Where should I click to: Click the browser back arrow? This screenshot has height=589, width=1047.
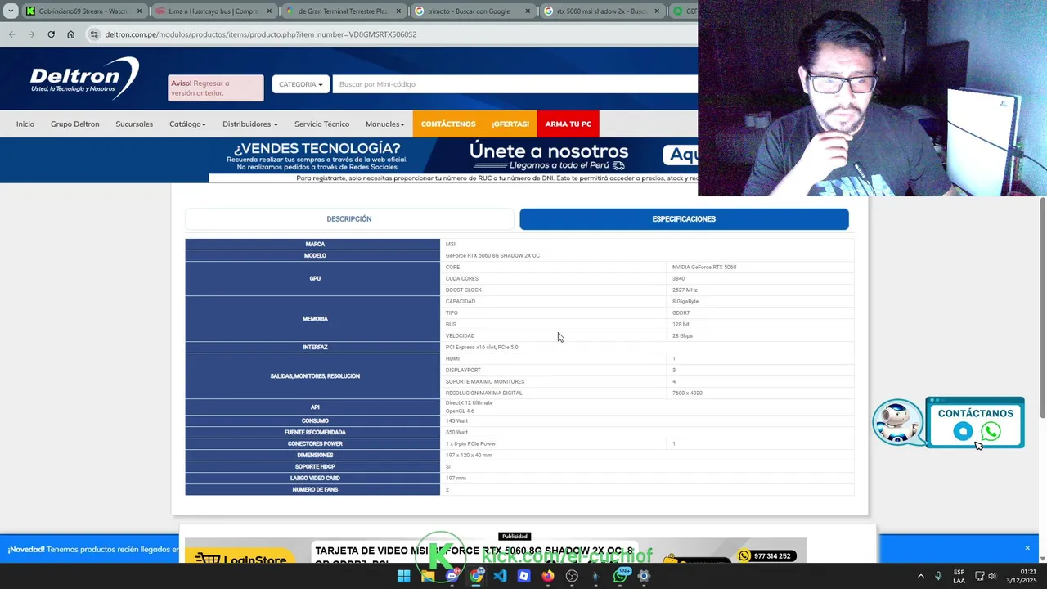coord(11,34)
